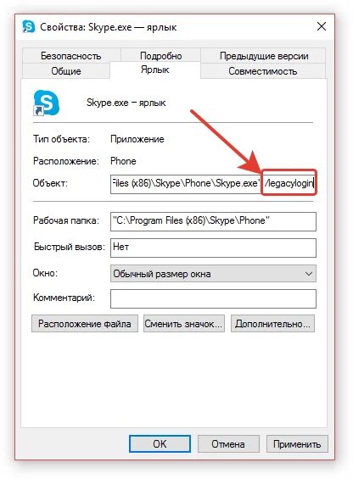Click into the Объект path field
Image resolution: width=353 pixels, height=479 pixels.
pos(213,183)
